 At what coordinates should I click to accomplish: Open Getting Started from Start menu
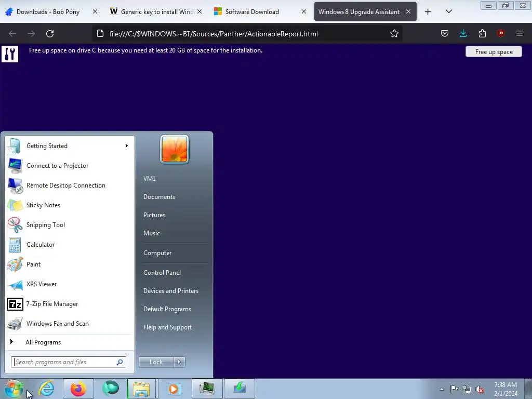69,146
